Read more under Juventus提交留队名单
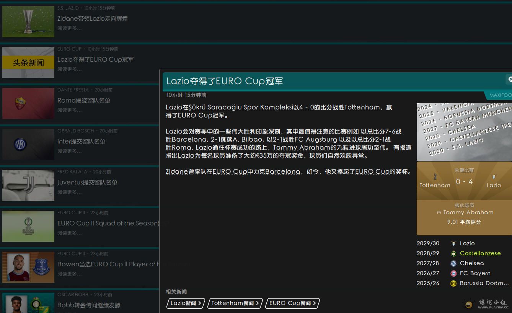 pos(69,192)
